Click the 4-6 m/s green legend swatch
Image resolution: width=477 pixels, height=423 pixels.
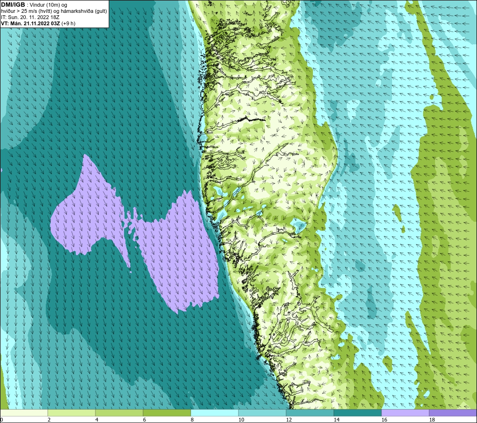tap(119, 413)
